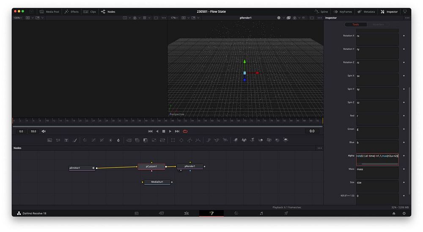Toggle loop playback button
423x232 pixels.
click(185, 131)
